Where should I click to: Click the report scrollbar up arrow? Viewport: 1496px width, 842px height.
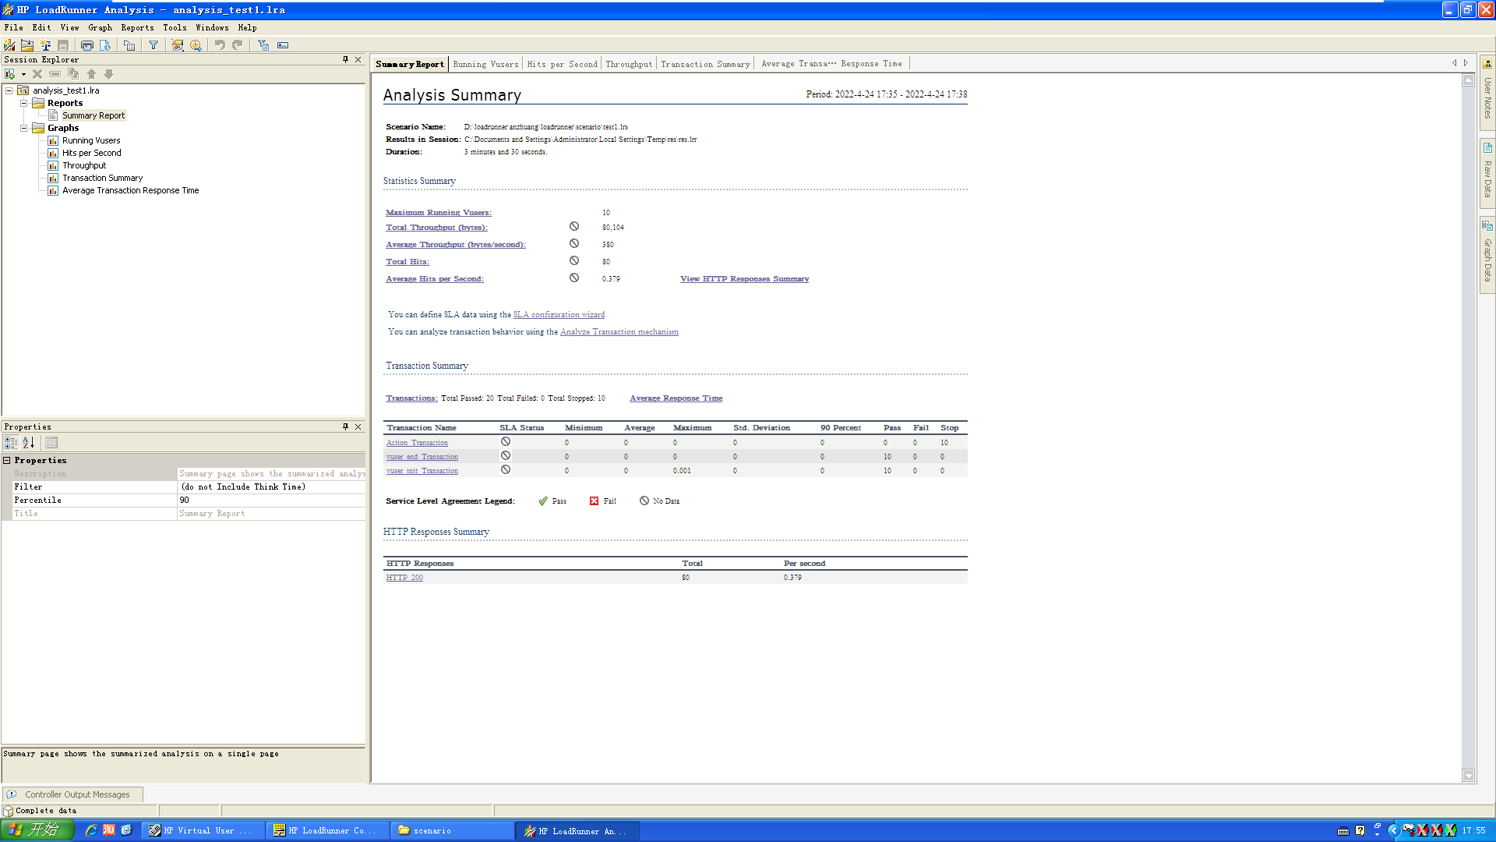pyautogui.click(x=1469, y=80)
